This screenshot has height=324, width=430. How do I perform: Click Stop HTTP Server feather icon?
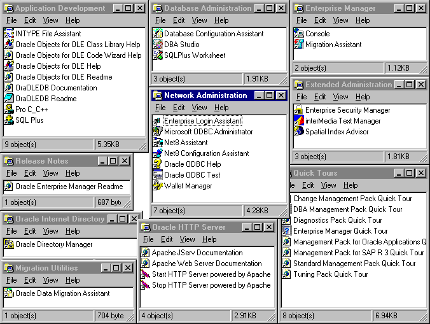145,285
